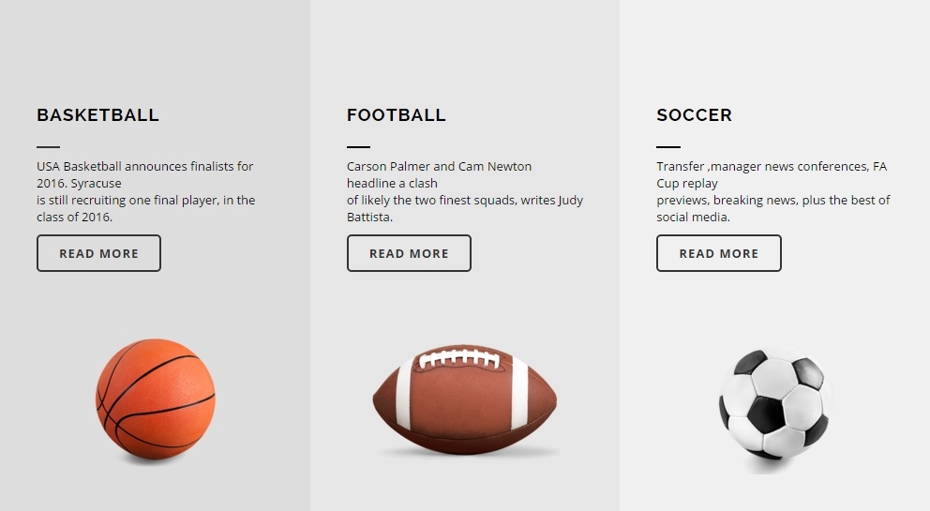This screenshot has height=511, width=930.
Task: Click the divider line under Football heading
Action: tap(358, 146)
